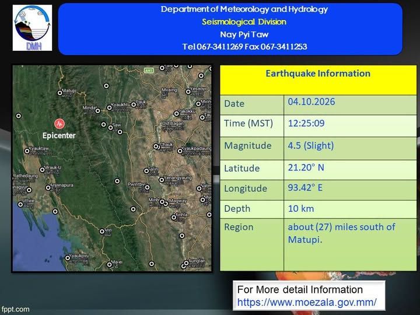Select the Kyauktaw town marker
The image size is (420, 315).
[27, 151]
